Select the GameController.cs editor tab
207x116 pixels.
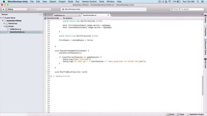[x=90, y=15]
